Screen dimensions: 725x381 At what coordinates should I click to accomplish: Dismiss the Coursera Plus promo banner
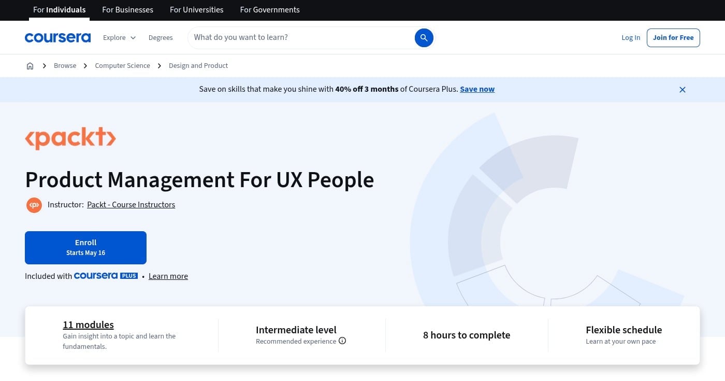coord(683,90)
